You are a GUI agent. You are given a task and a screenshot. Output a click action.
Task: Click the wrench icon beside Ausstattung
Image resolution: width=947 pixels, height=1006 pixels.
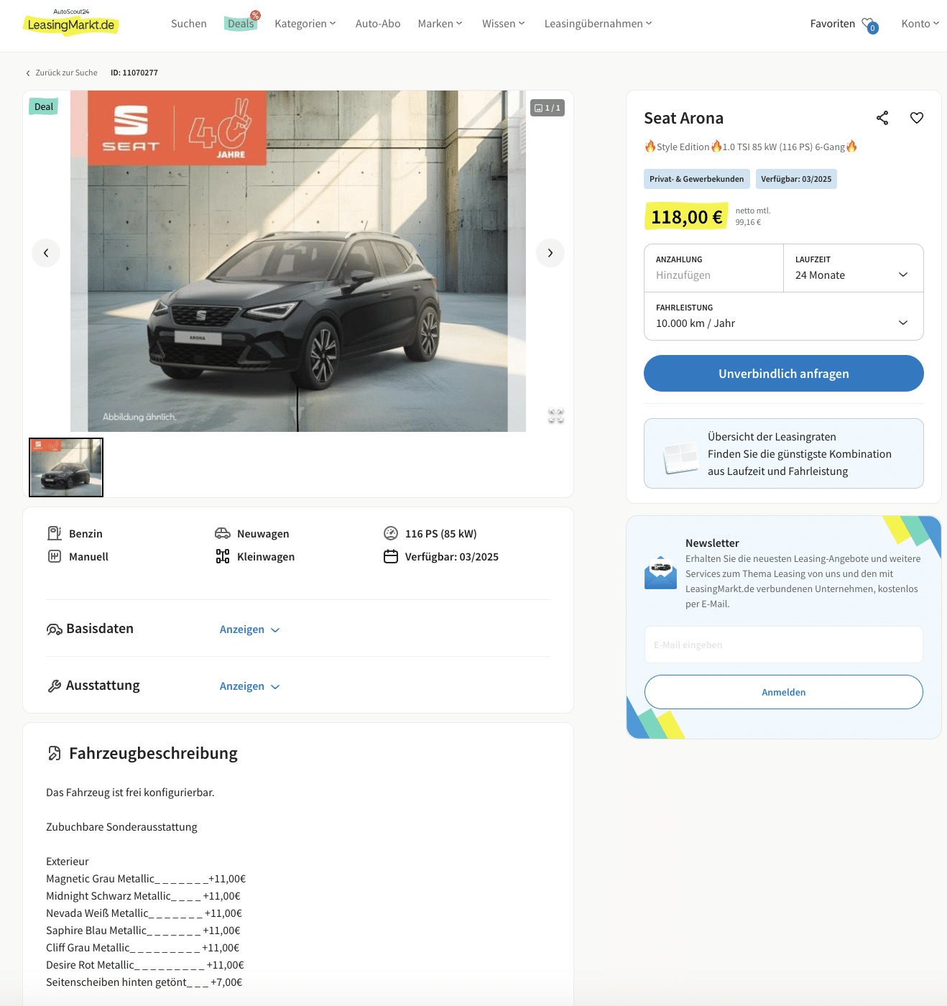[54, 686]
